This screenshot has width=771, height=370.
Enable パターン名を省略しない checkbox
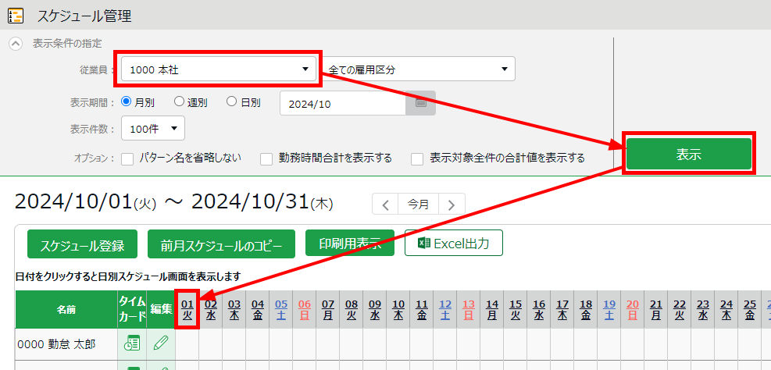(x=128, y=158)
